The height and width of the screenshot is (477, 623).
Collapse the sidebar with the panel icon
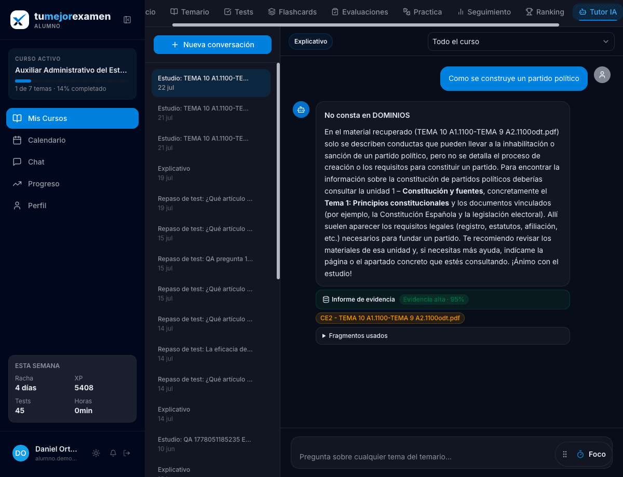pos(127,20)
